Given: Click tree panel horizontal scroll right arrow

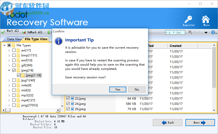Looking at the screenshot, I should point(58,110).
